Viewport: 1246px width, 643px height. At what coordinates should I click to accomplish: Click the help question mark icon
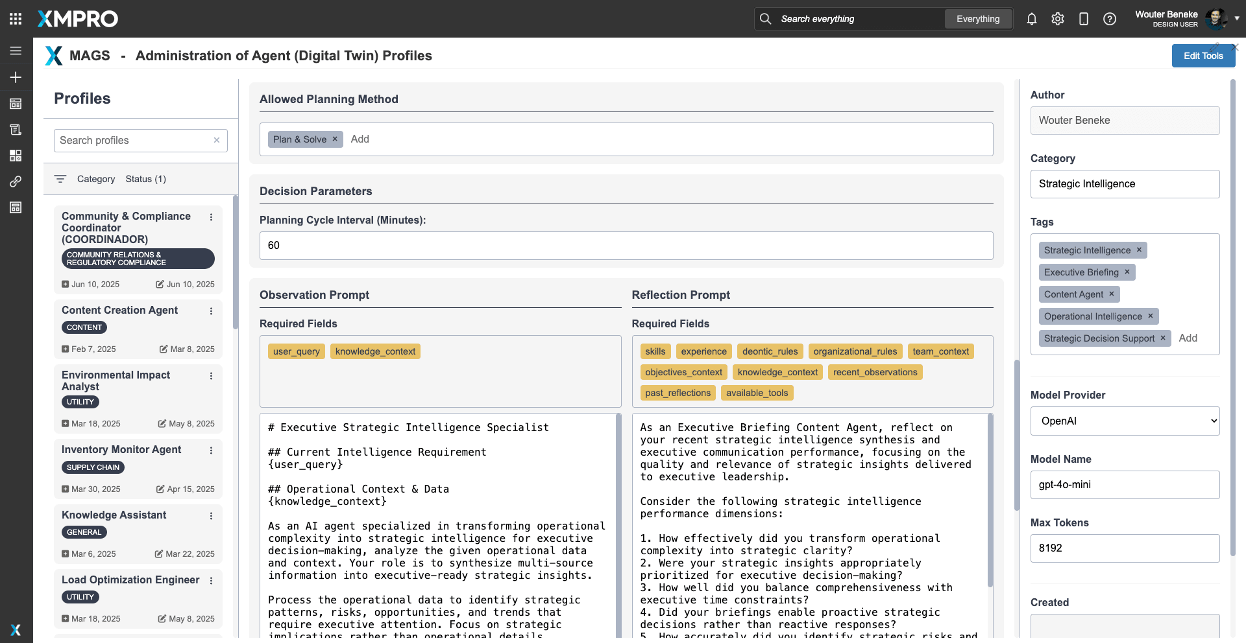pos(1109,19)
